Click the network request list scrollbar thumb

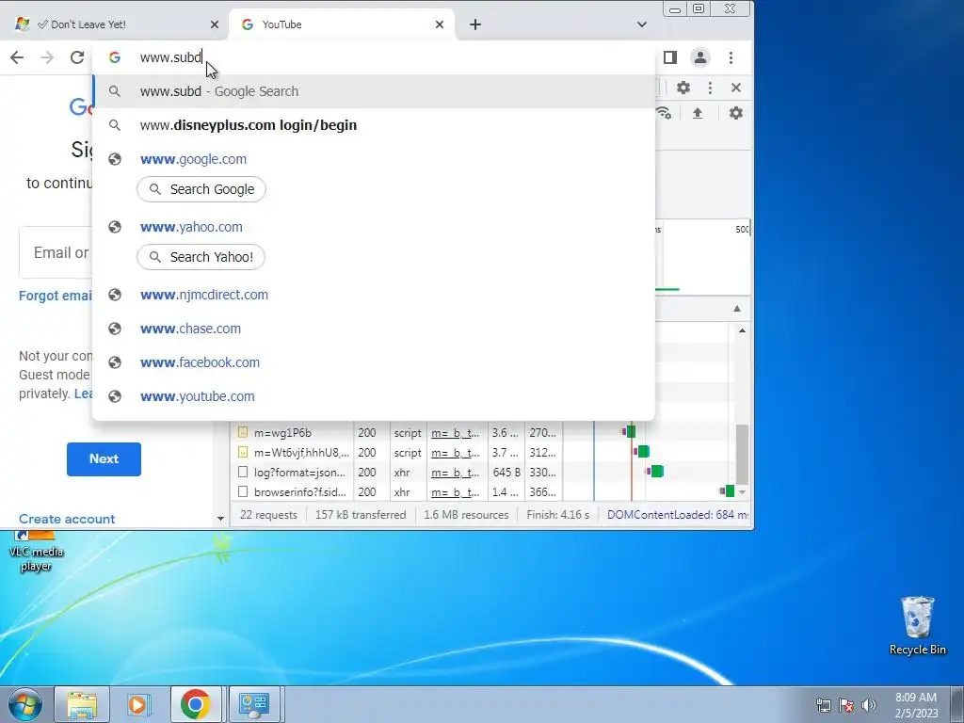point(742,454)
